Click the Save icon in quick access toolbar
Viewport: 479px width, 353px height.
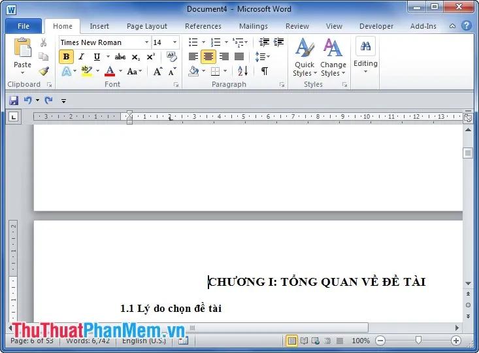14,100
